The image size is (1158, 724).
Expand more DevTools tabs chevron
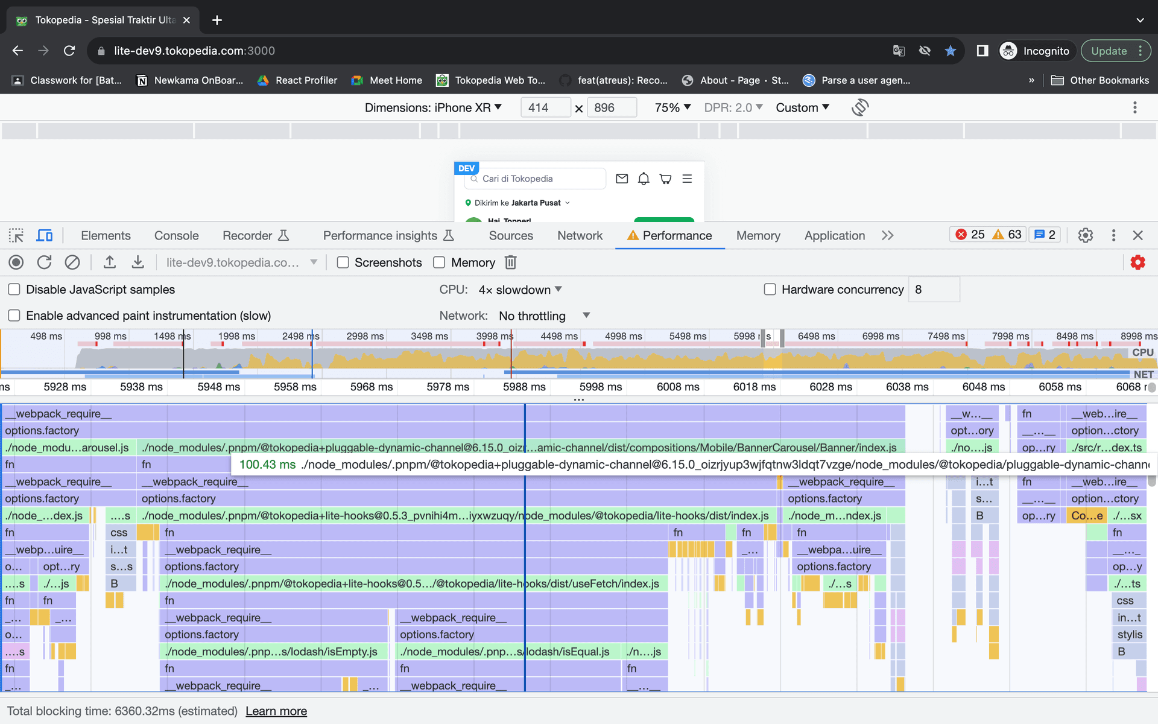tap(887, 235)
